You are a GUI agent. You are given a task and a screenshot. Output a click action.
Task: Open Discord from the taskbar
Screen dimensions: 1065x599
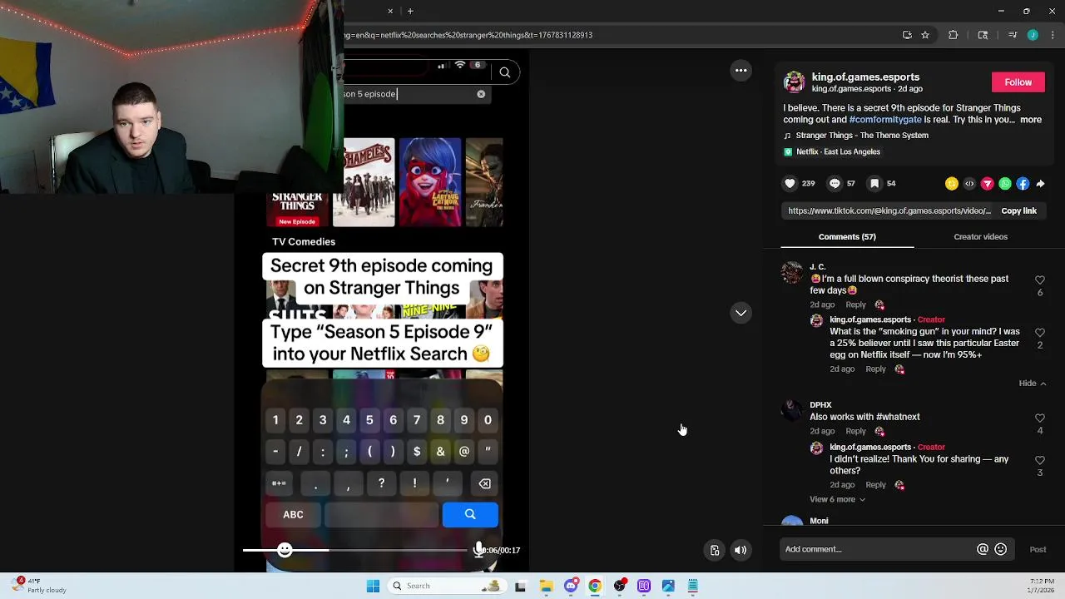click(x=571, y=586)
